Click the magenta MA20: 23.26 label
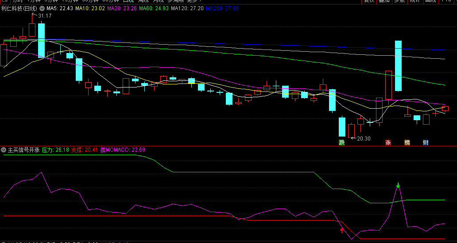 [x=122, y=8]
